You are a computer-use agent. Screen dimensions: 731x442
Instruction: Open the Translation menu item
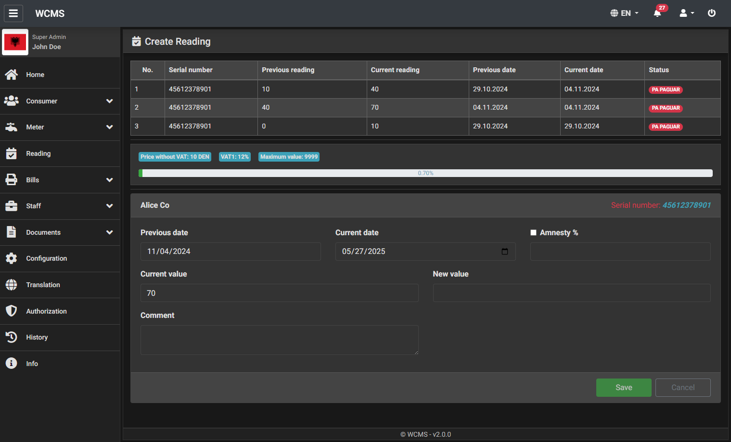coord(60,285)
